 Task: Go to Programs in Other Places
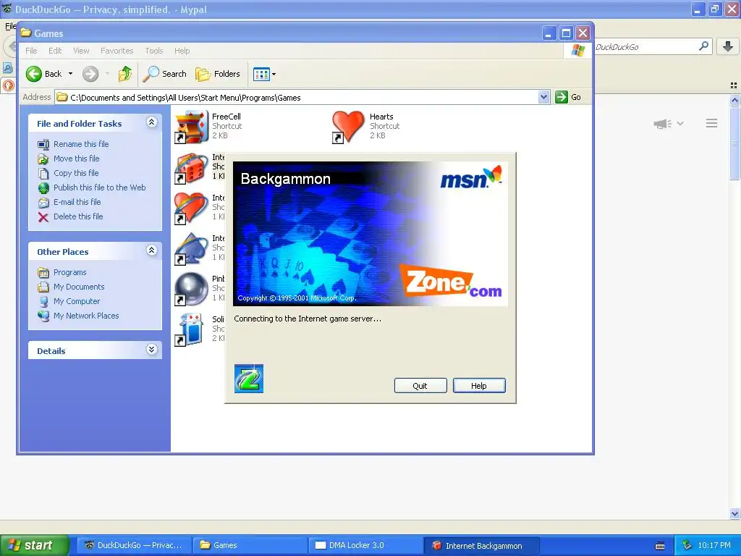pyautogui.click(x=69, y=272)
